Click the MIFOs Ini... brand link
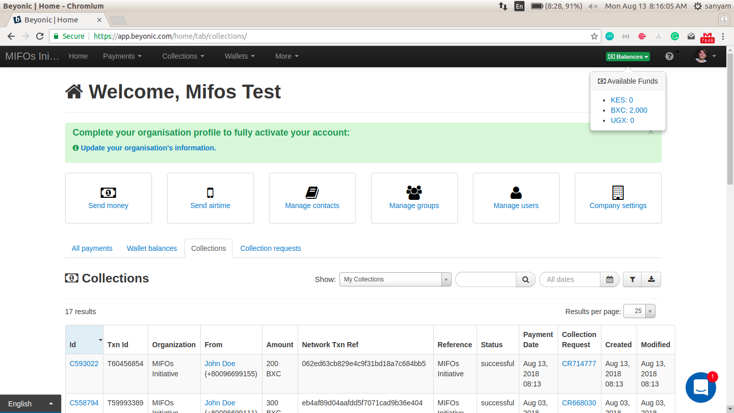Viewport: 734px width, 413px height. pos(32,56)
